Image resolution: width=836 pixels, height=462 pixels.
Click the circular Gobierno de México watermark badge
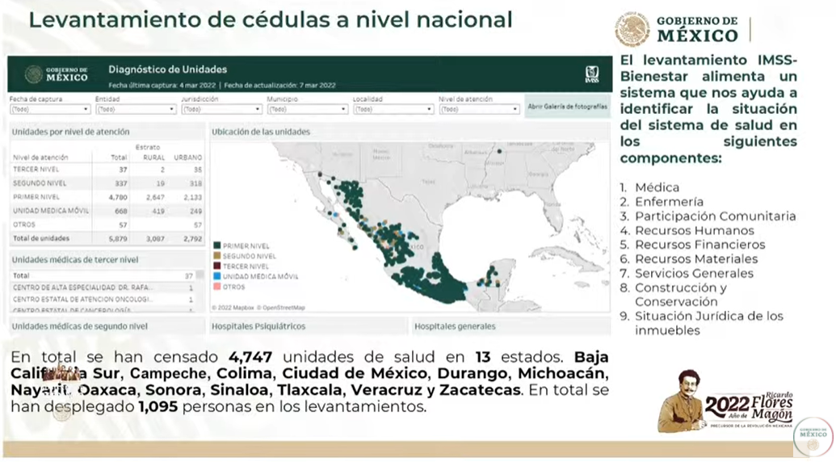[x=813, y=436]
